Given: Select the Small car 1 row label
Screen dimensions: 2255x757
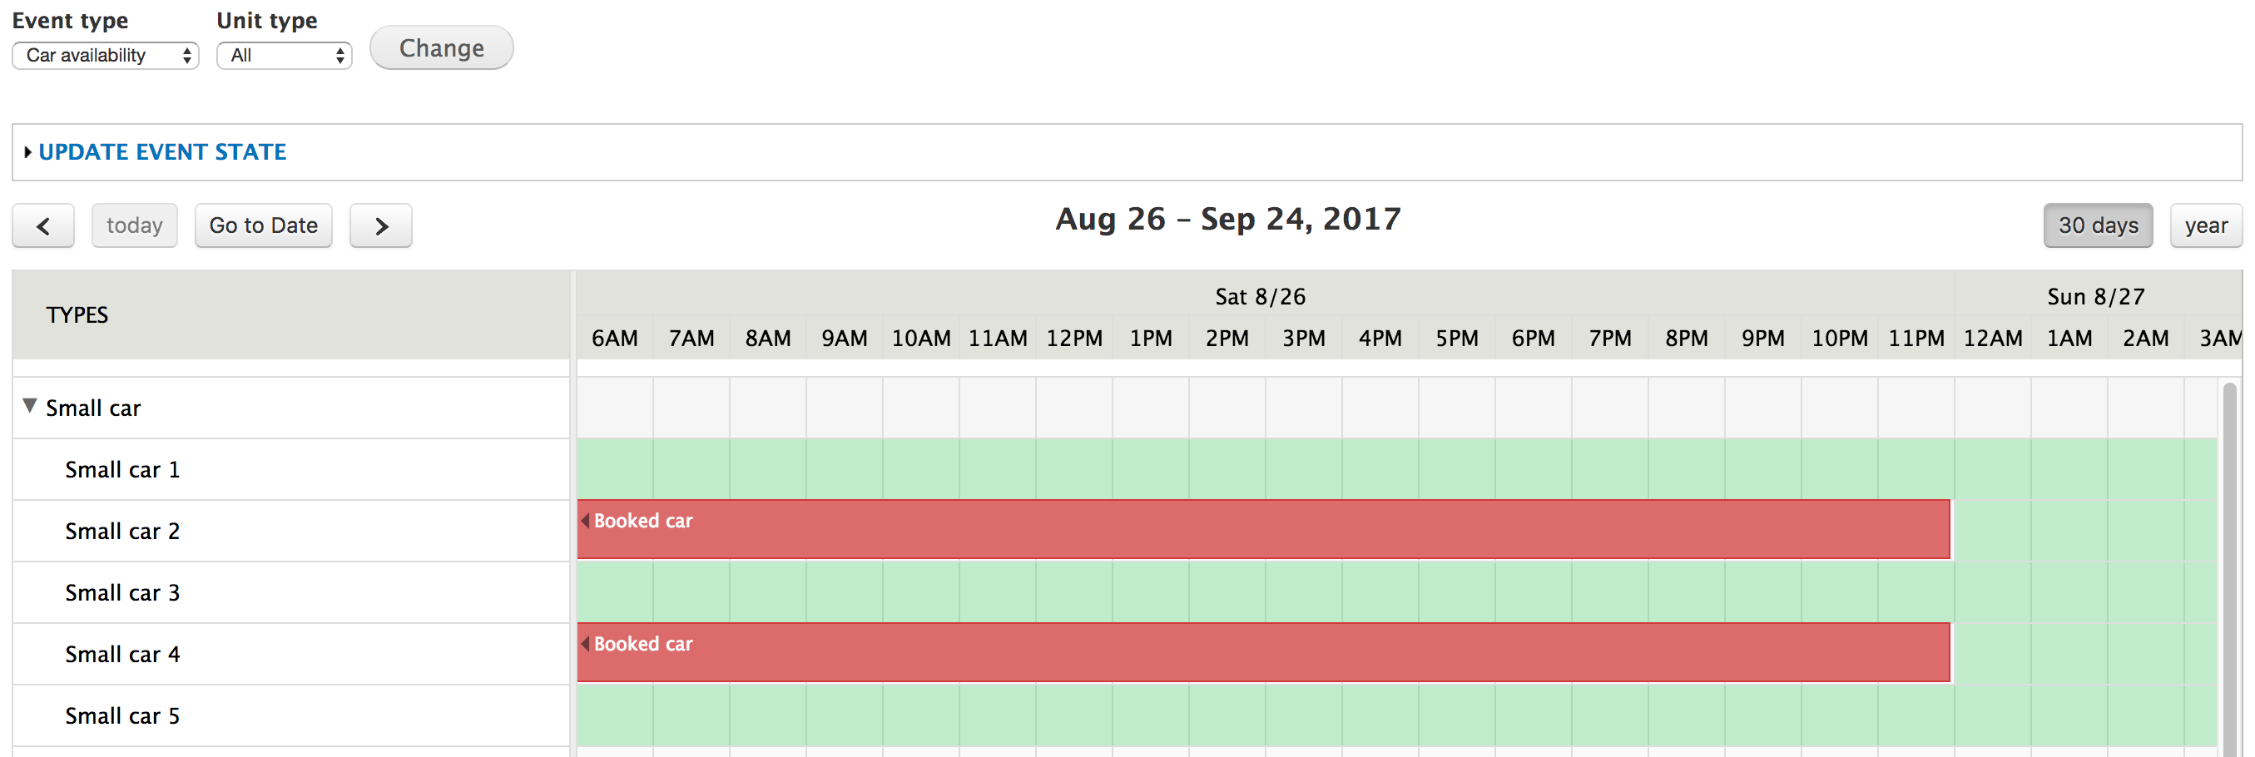Looking at the screenshot, I should pyautogui.click(x=122, y=470).
